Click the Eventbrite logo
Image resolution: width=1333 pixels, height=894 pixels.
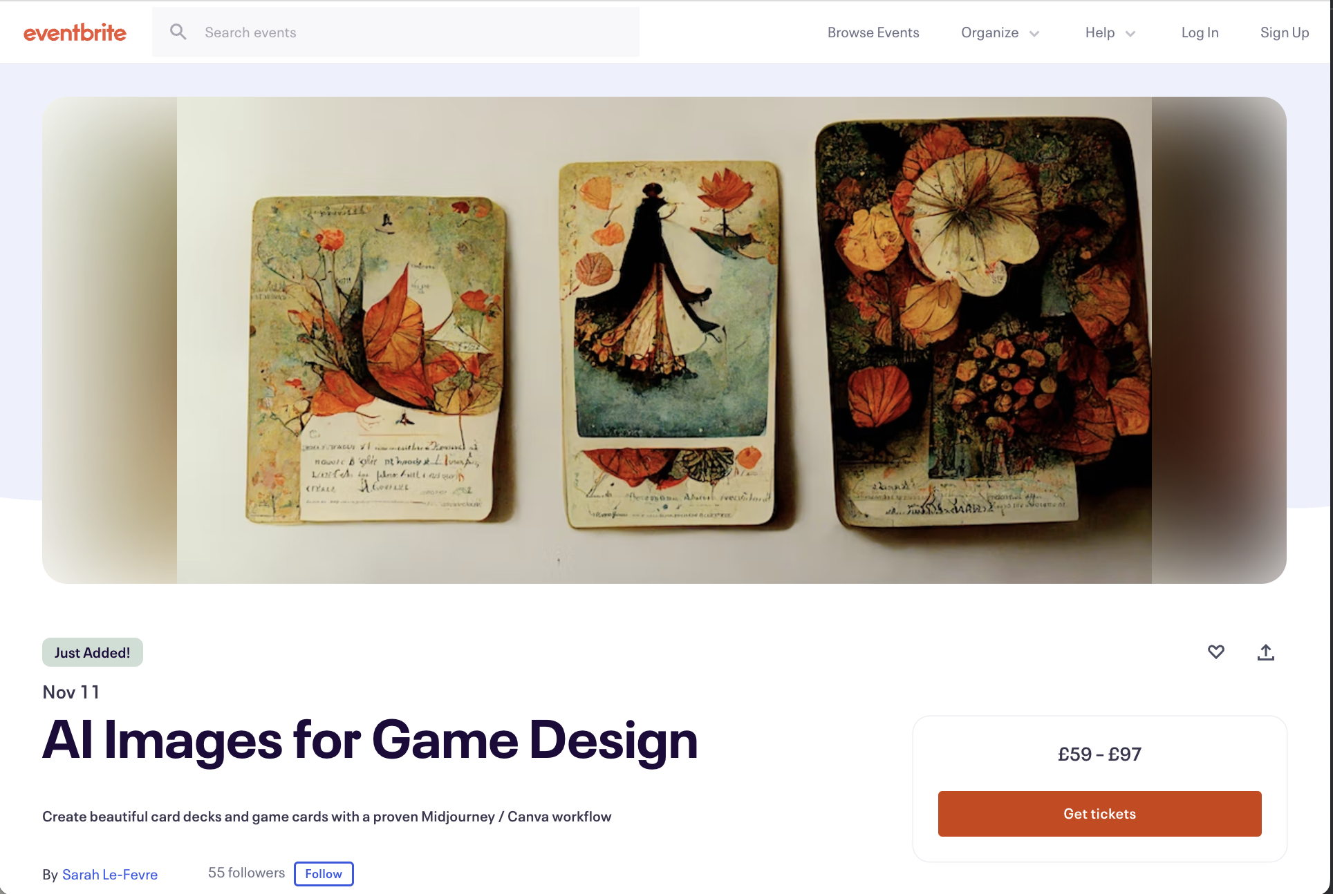[75, 32]
